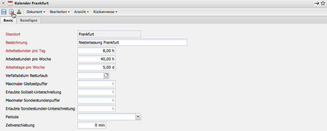The width and height of the screenshot is (327, 131).
Task: Select the Basic tab
Action: tap(8, 20)
